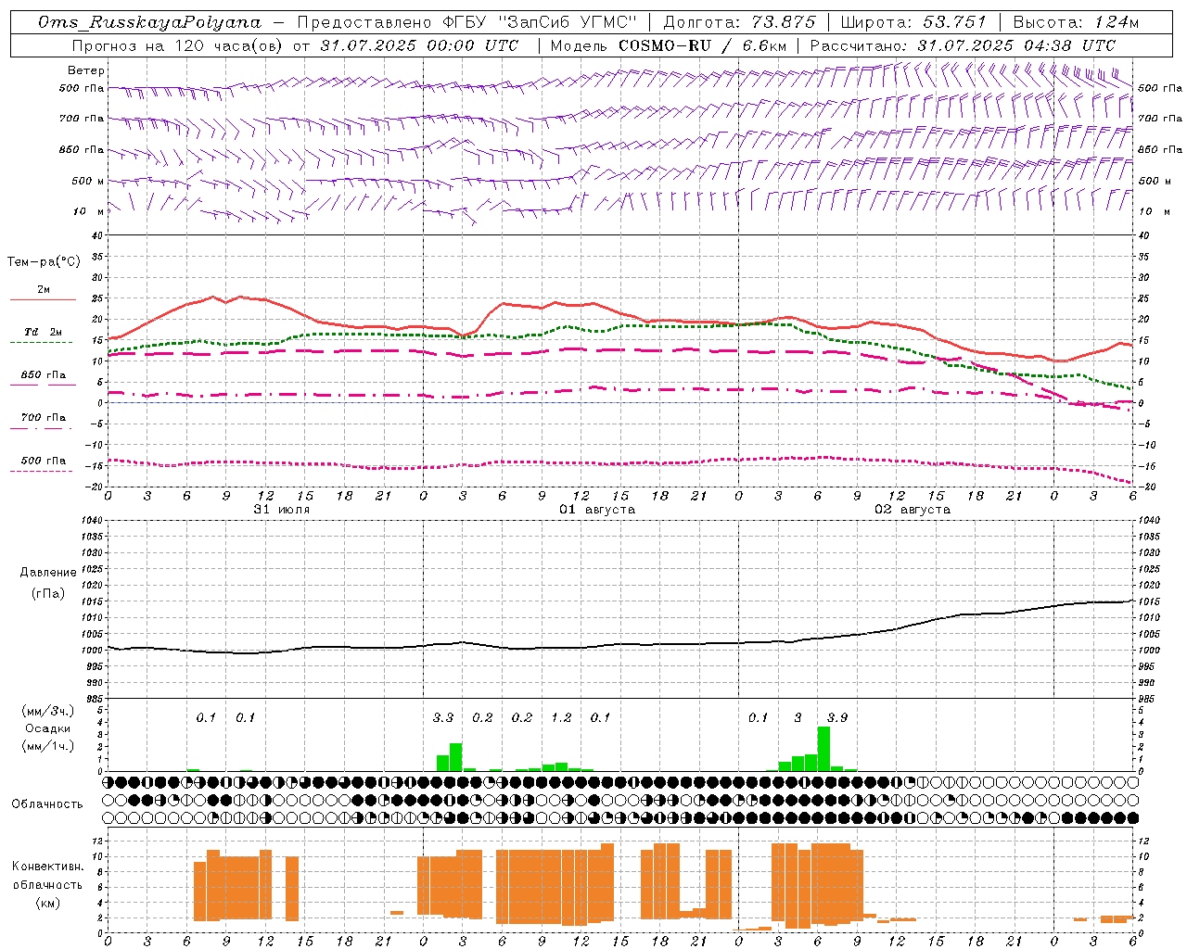Screen dimensions: 1187x949
Task: Click the right-side 10 м wind row label
Action: pos(1155,211)
